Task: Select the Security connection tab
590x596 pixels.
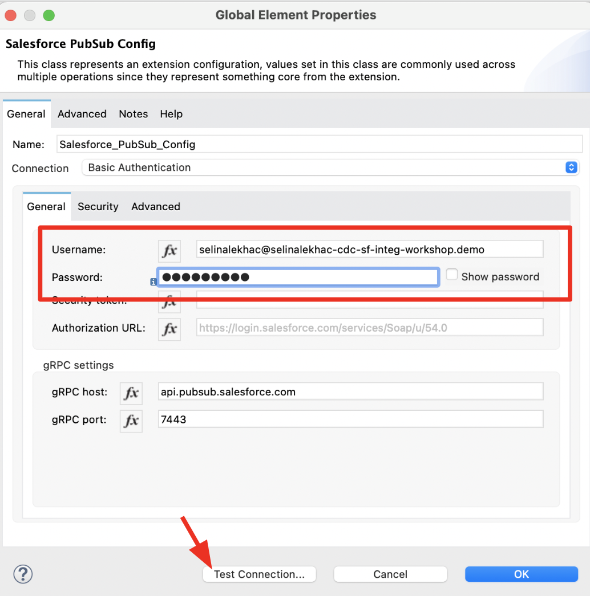Action: point(98,207)
